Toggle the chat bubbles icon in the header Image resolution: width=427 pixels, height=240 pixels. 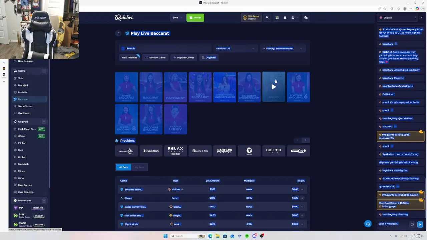306,18
